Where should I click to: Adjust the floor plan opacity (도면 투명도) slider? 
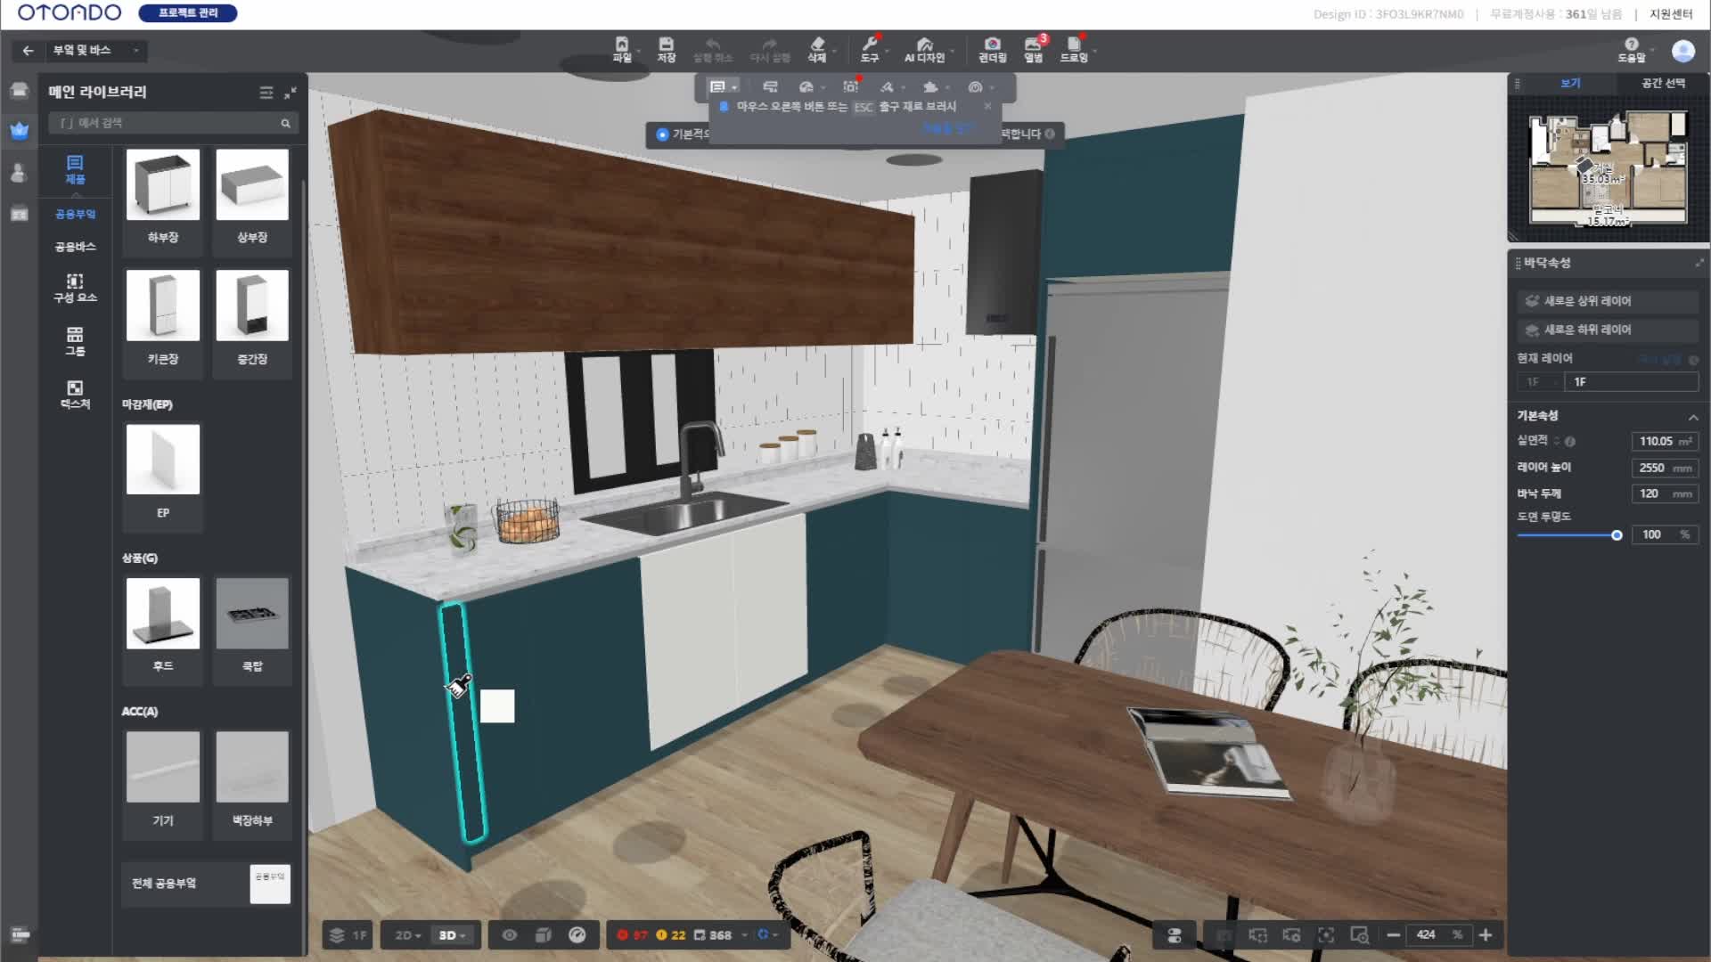coord(1617,535)
